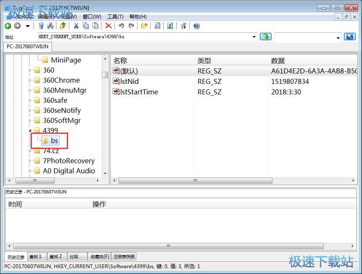Image resolution: width=362 pixels, height=274 pixels.
Task: Click the red Delete X icon
Action: tap(108, 26)
